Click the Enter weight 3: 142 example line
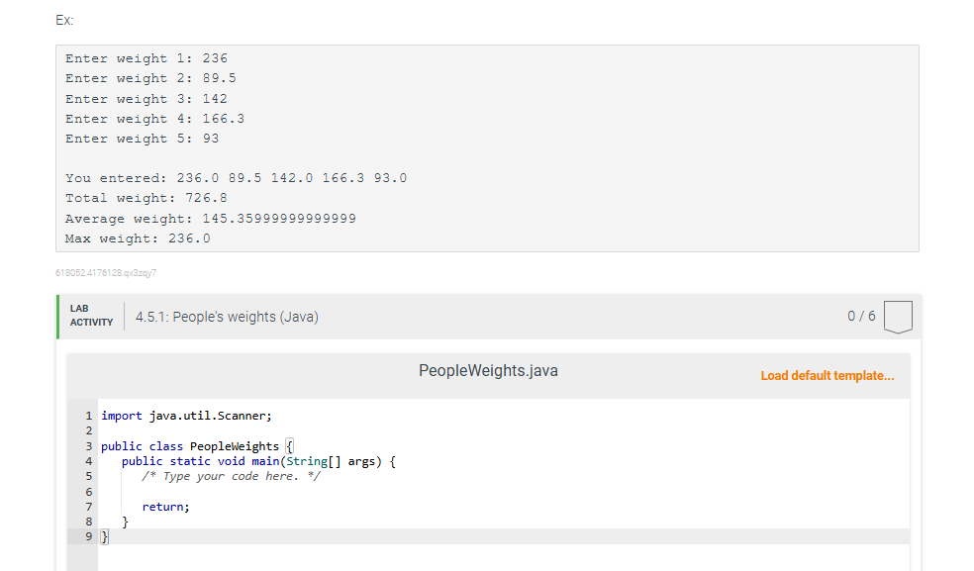Screen dimensions: 974x571 click(146, 99)
